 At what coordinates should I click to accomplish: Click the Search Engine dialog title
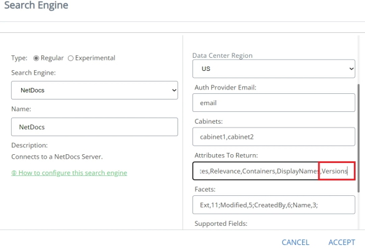tap(36, 5)
